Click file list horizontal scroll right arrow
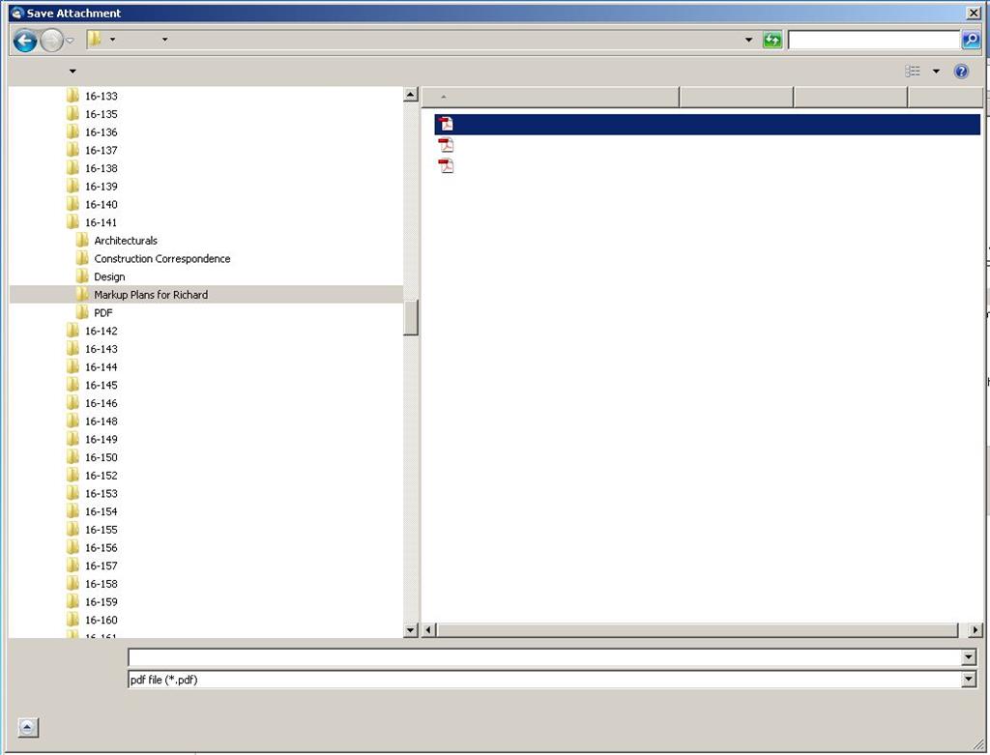 pos(975,630)
